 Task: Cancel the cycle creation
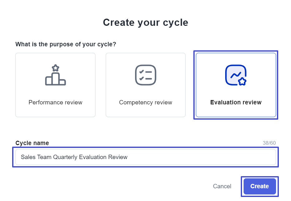coord(222,186)
